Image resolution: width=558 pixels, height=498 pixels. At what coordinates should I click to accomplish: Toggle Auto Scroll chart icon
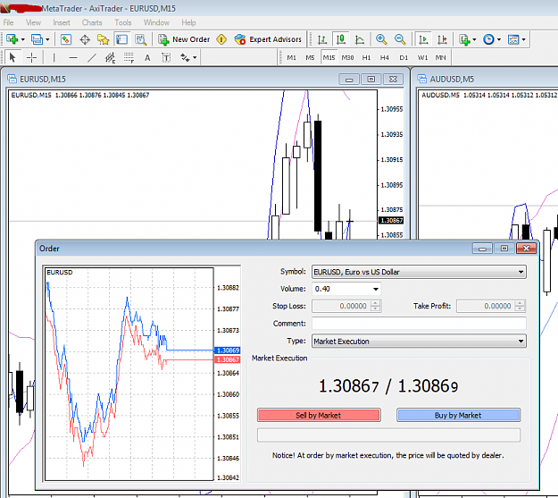pos(423,39)
